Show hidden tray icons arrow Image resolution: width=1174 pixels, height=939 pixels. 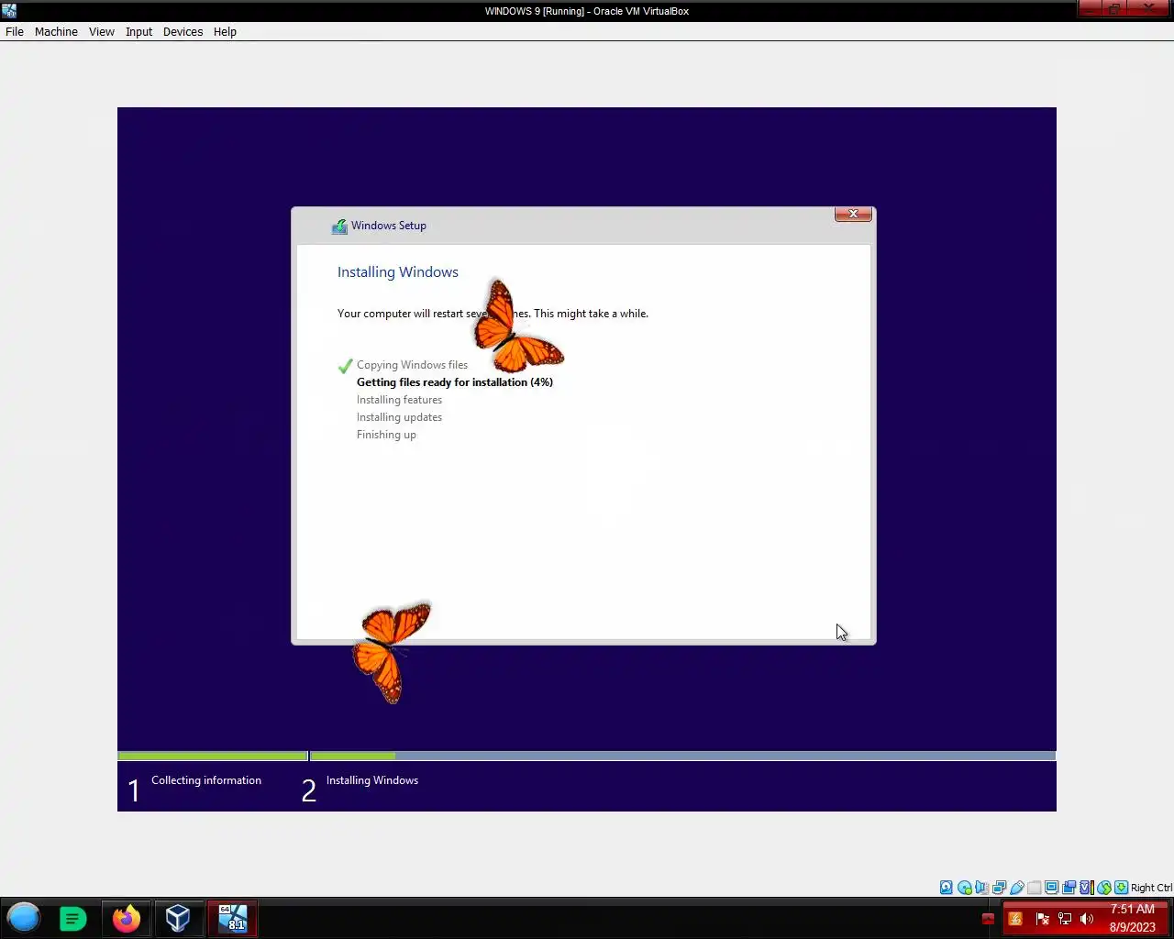(988, 919)
